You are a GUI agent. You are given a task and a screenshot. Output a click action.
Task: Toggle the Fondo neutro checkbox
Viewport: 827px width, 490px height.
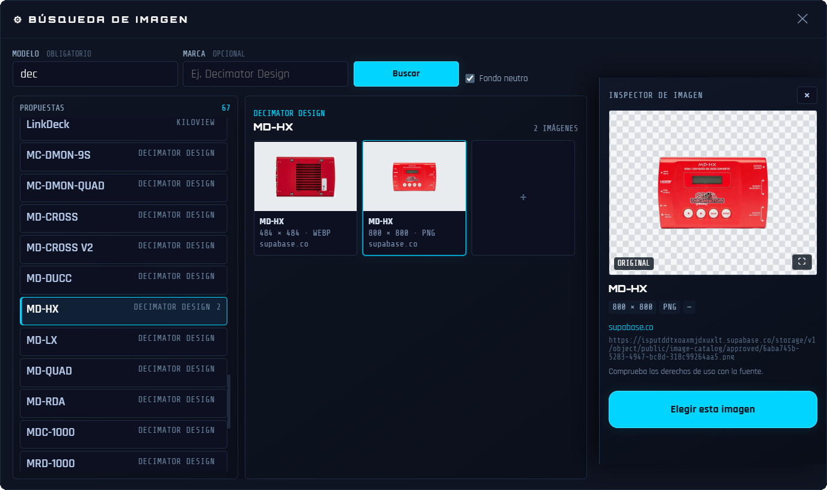point(470,78)
